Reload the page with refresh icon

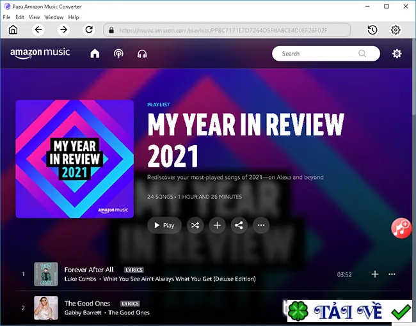tap(89, 29)
